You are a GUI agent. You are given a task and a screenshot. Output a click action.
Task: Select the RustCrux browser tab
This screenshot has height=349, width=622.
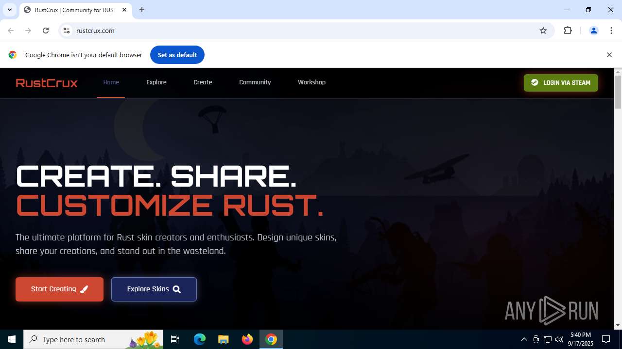click(x=76, y=10)
